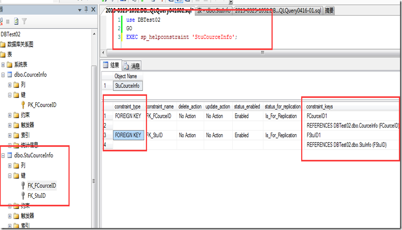Select the dbo.StuCourceInfo label in tree
The width and height of the screenshot is (402, 230).
34,155
